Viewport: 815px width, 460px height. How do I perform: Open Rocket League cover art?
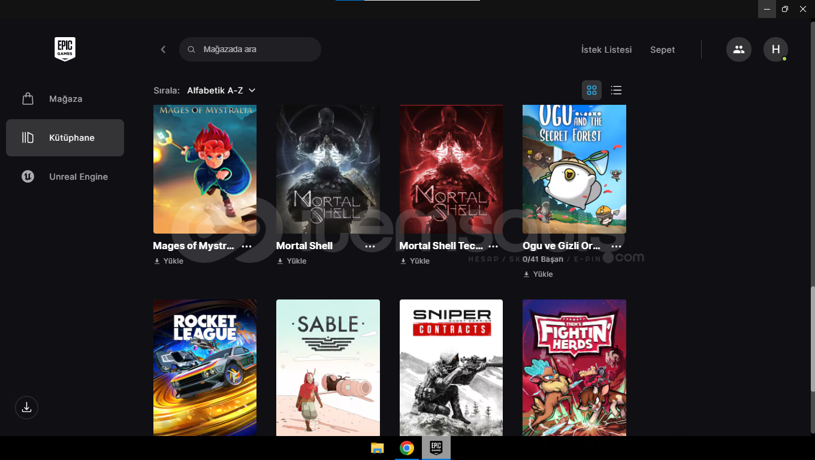tap(205, 368)
